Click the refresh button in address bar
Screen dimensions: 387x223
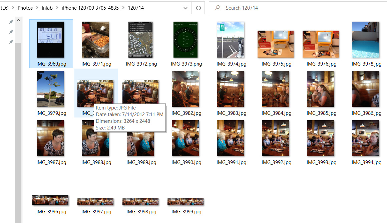coord(199,8)
